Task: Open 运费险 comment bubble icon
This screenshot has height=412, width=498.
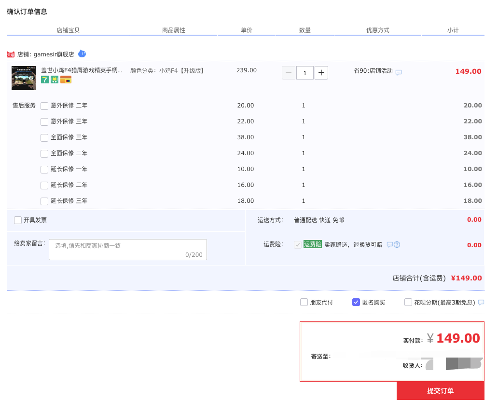Action: pos(390,244)
